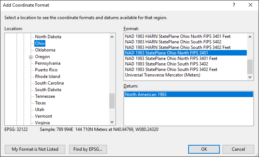This screenshot has width=259, height=157.
Task: Select Vermont in the Location tree
Action: [44, 116]
